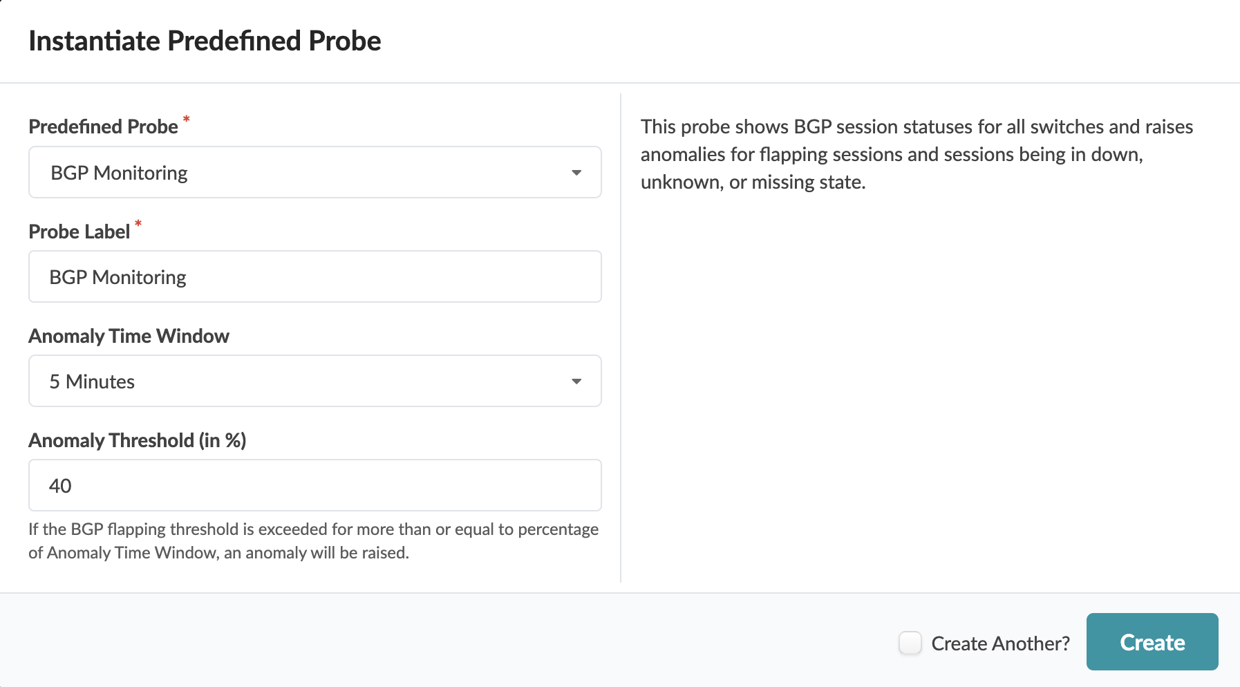
Task: Click the "Create Another?" label text
Action: [1000, 643]
